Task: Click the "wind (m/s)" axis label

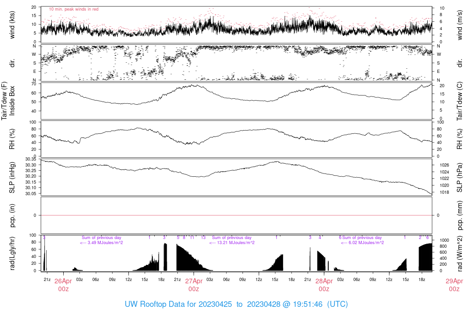Action: point(460,25)
